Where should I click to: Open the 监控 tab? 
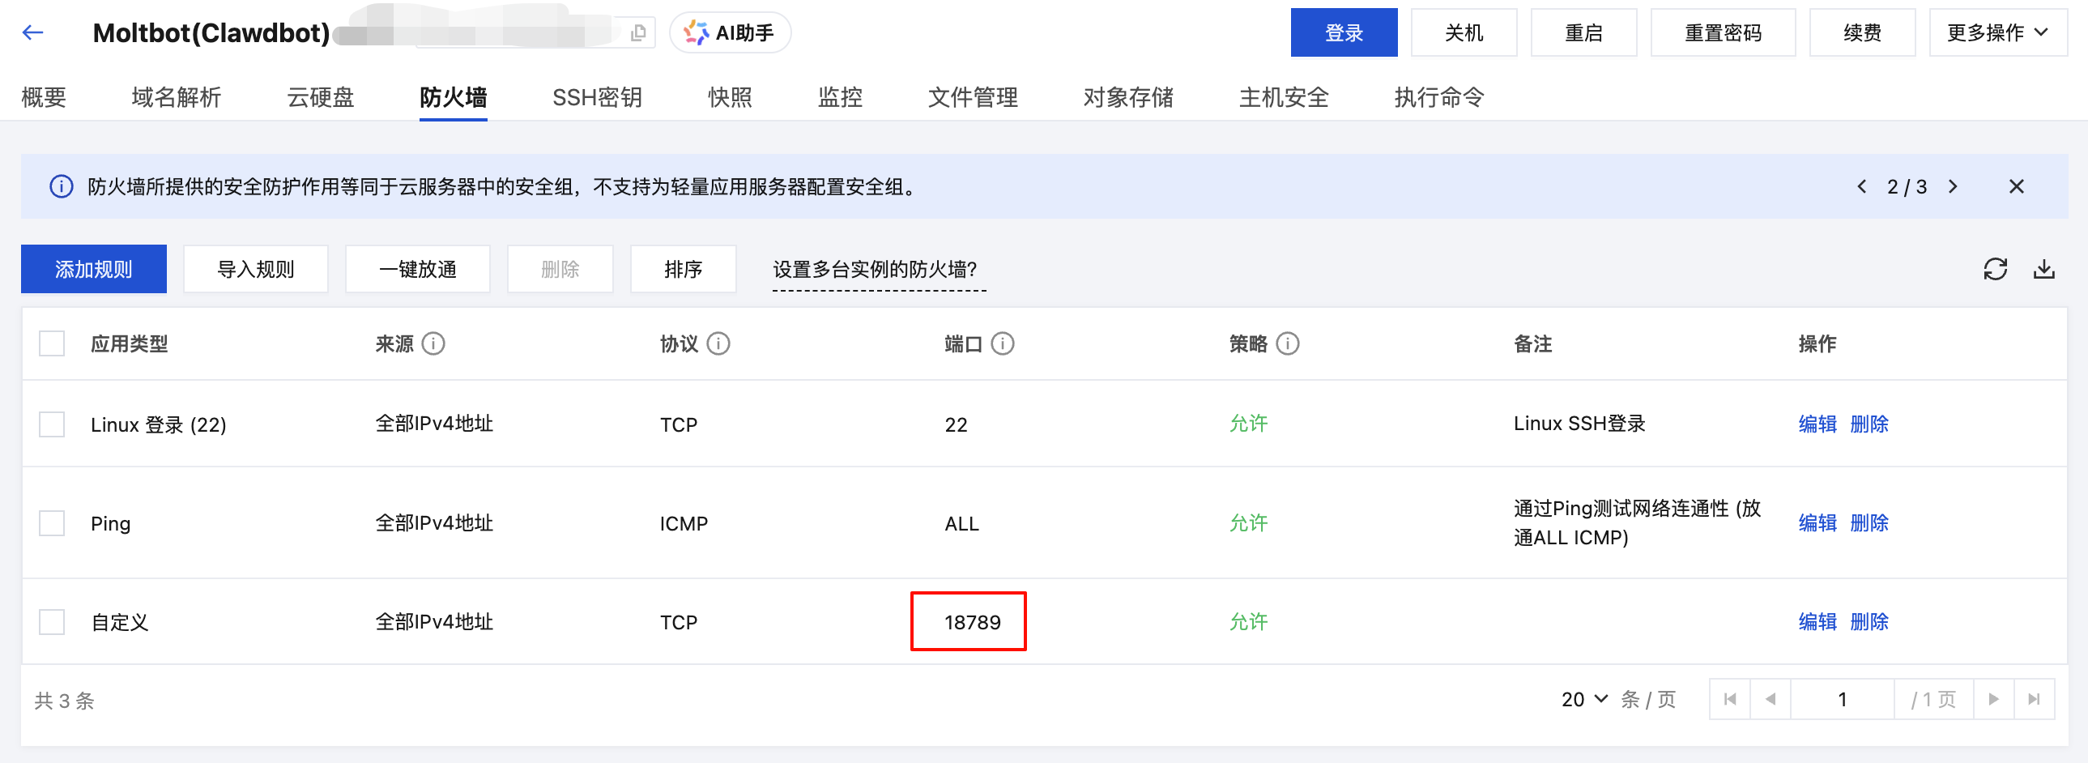coord(840,97)
